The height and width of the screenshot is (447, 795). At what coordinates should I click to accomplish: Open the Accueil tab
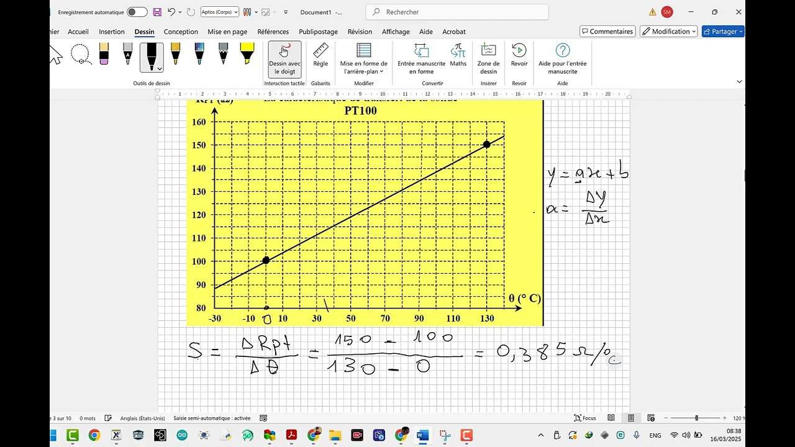[78, 32]
